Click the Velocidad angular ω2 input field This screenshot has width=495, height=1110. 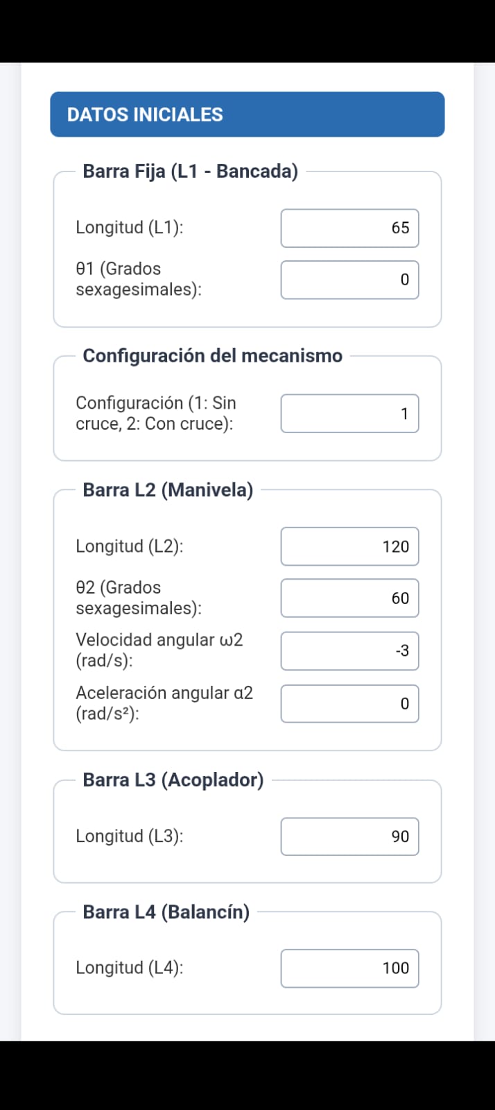tap(349, 651)
